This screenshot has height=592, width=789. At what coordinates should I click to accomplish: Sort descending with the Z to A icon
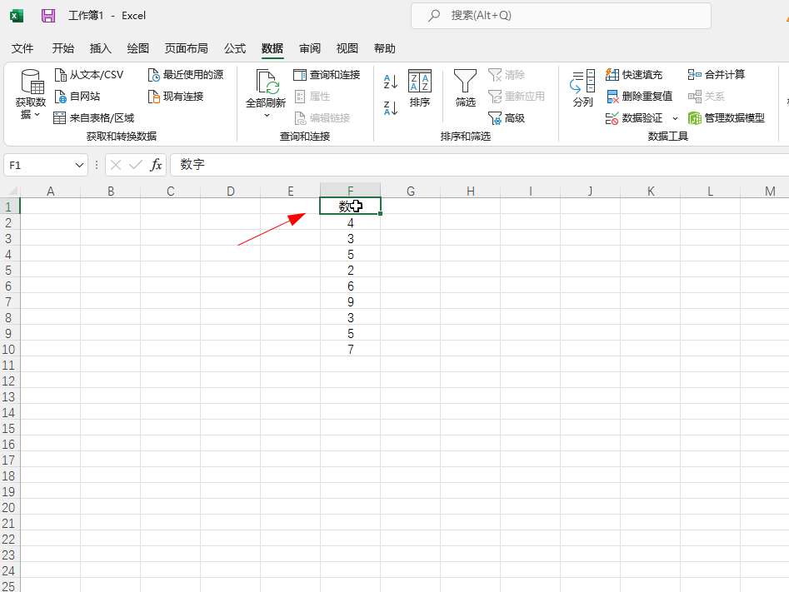point(390,107)
